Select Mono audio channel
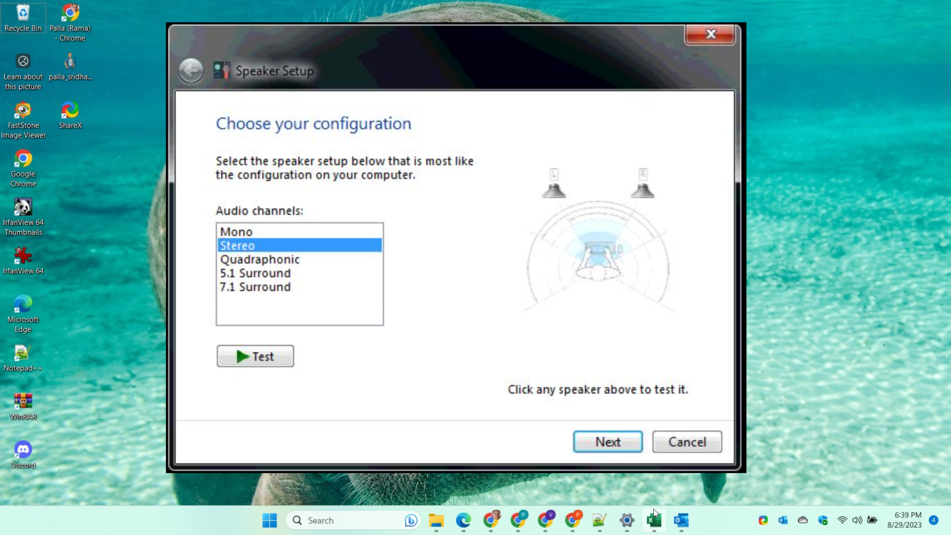Screen dimensions: 951x535 237,232
